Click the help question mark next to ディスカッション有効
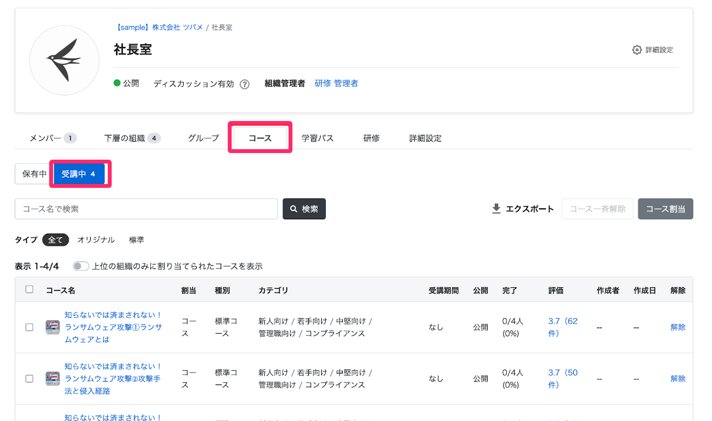The width and height of the screenshot is (712, 421). (x=244, y=84)
